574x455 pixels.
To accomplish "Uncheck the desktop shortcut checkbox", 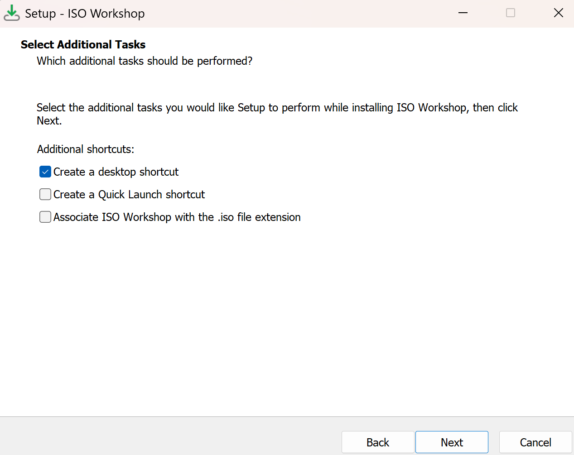I will click(x=45, y=172).
